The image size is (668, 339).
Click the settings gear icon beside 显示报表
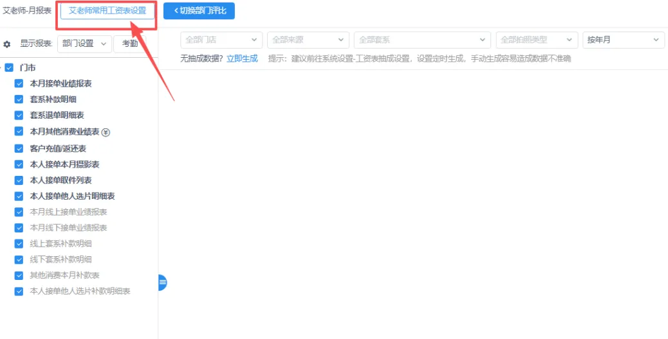click(7, 44)
